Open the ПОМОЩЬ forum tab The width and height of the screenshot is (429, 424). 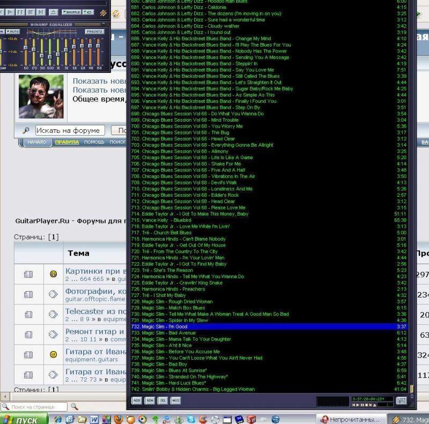(x=94, y=142)
